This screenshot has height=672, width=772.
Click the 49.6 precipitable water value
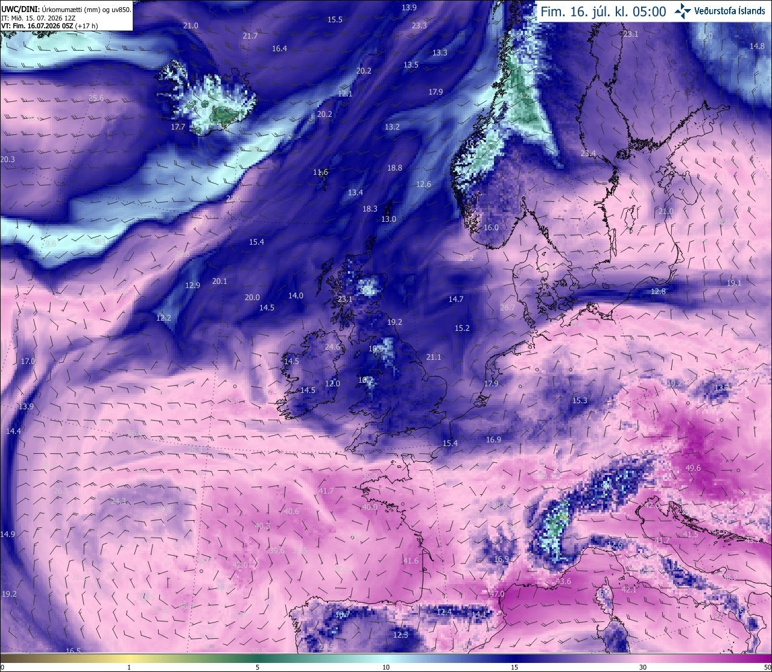[x=693, y=468]
